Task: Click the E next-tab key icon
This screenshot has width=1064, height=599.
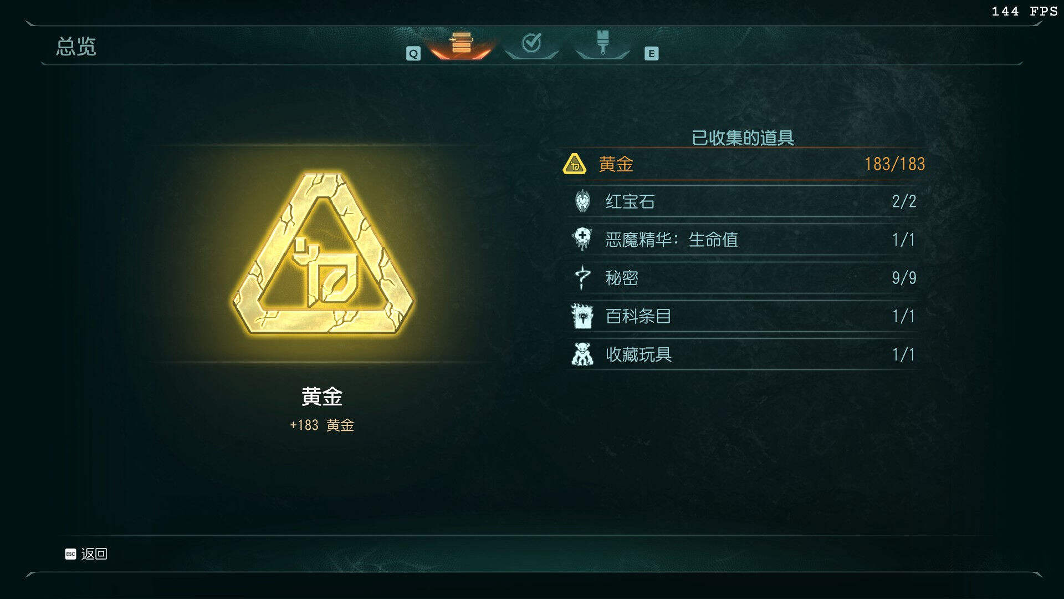Action: point(652,54)
